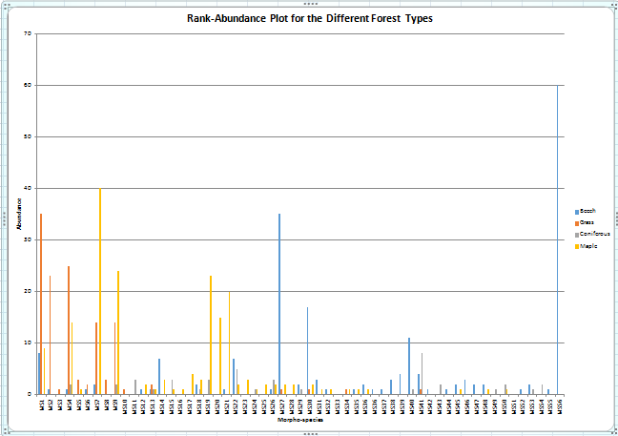This screenshot has width=618, height=436.
Task: Select the tall blue Beech bar at MS56
Action: (x=557, y=239)
